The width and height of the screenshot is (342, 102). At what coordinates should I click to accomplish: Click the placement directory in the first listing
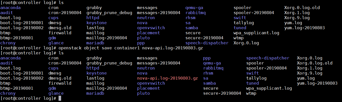[x=149, y=33]
